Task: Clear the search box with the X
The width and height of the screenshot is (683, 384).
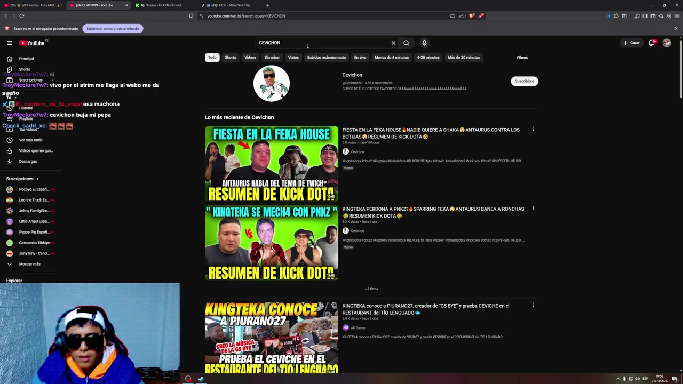Action: [x=393, y=43]
